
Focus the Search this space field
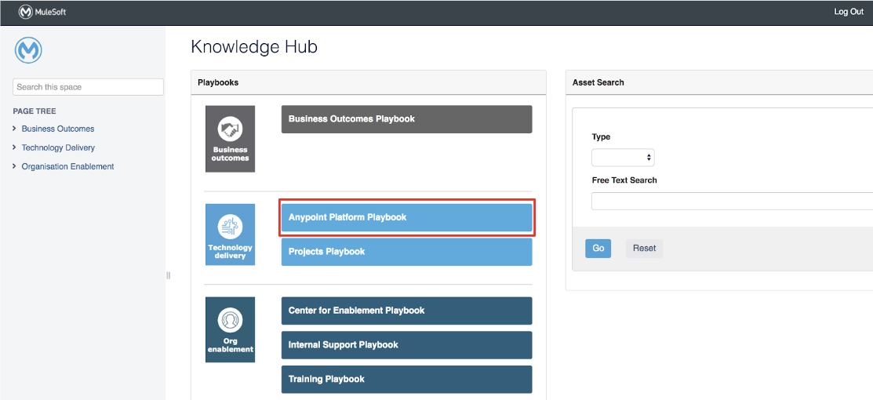pos(88,87)
